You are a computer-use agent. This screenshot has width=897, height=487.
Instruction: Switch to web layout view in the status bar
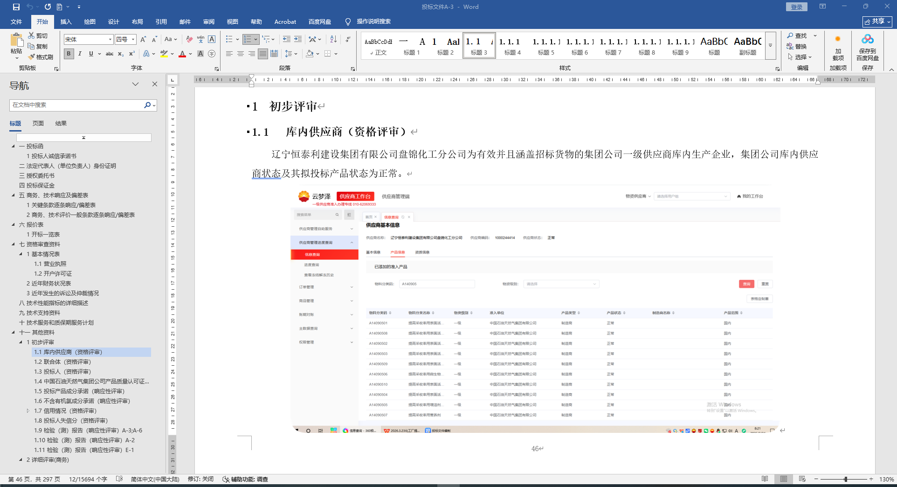pos(802,479)
